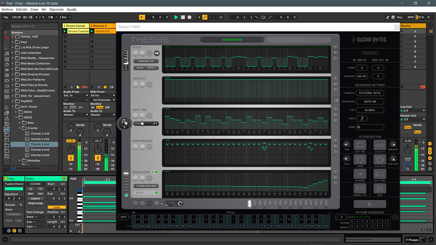436x245 pixels.
Task: Open Sounds category icon in browser sidebar
Action: (7, 54)
